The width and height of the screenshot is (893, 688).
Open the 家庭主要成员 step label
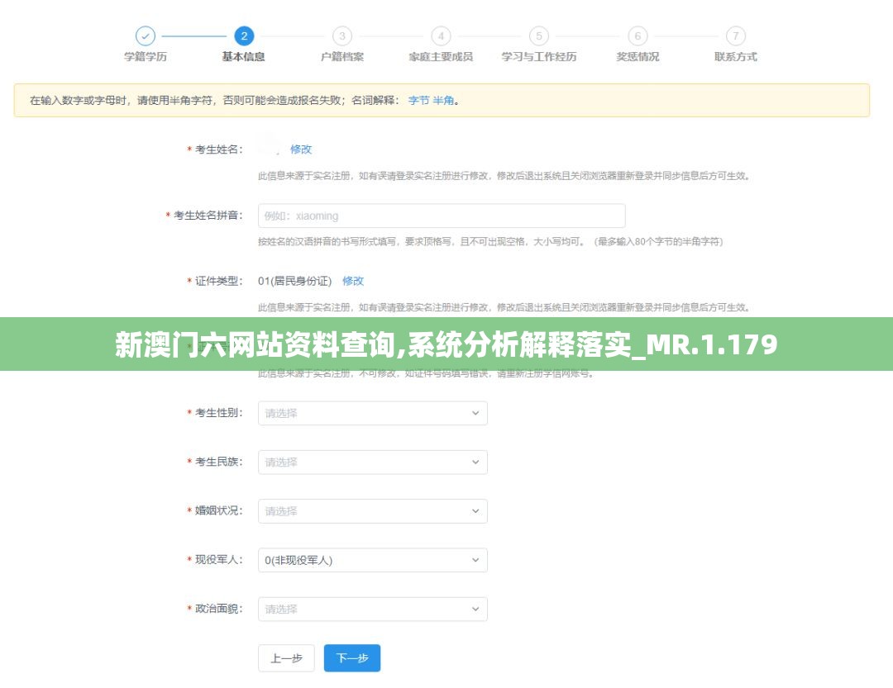click(441, 57)
